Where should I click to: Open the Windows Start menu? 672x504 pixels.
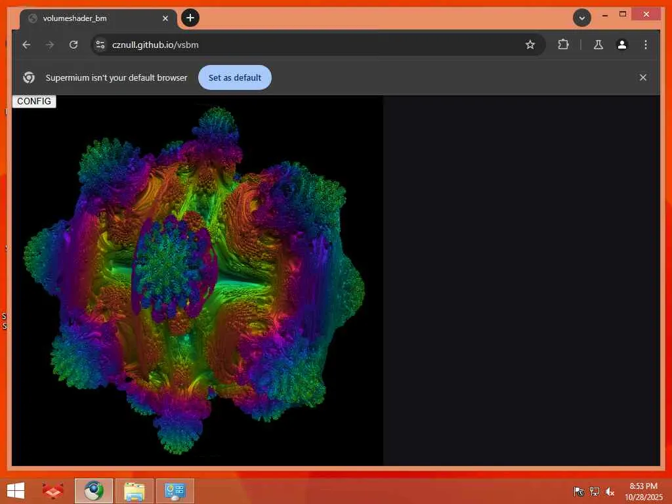16,490
